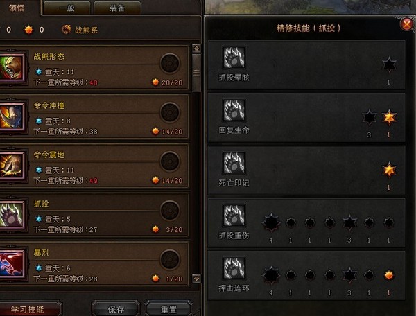Image resolution: width=416 pixels, height=316 pixels.
Task: Click the 重置 button
Action: click(168, 309)
